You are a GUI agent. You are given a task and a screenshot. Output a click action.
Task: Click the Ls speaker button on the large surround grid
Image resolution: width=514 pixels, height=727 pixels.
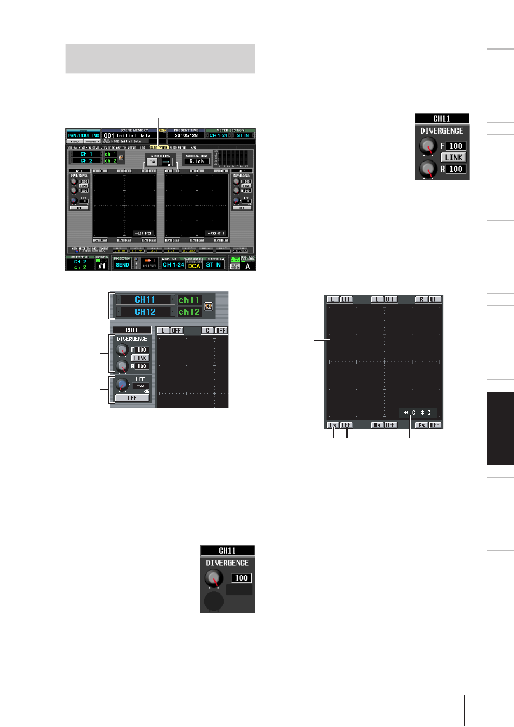333,425
